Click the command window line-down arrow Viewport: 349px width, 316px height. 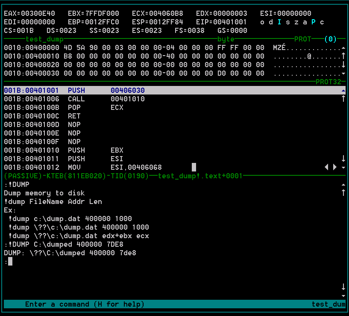point(343,287)
